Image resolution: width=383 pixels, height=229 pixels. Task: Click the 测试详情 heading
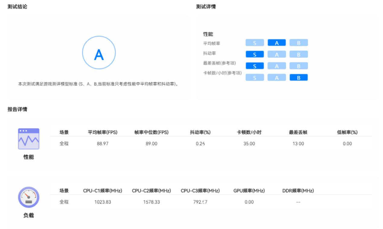206,6
